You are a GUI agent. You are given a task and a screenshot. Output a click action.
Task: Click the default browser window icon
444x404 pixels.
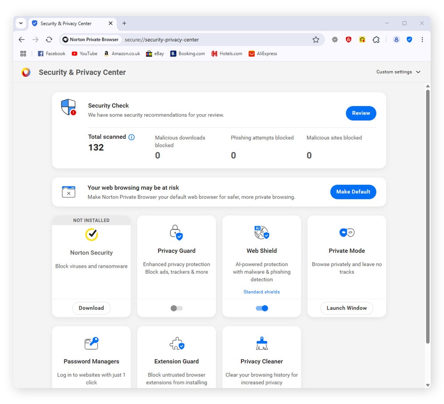coord(68,192)
